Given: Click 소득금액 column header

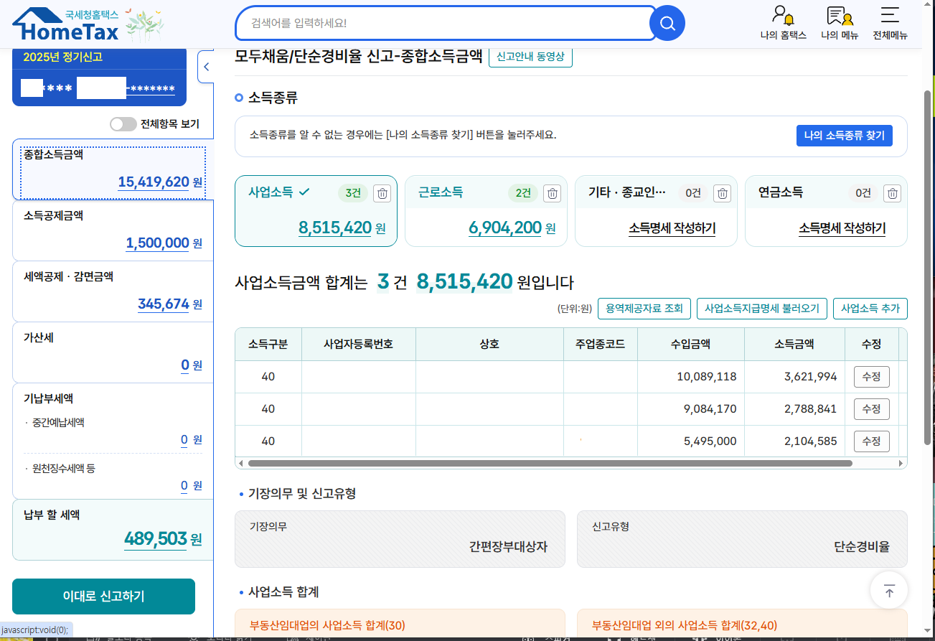Looking at the screenshot, I should pos(794,344).
